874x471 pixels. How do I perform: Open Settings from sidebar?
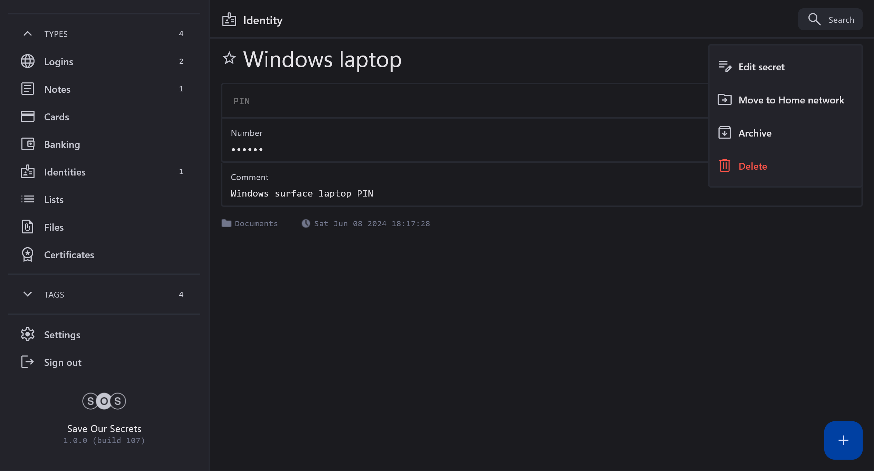click(x=62, y=335)
